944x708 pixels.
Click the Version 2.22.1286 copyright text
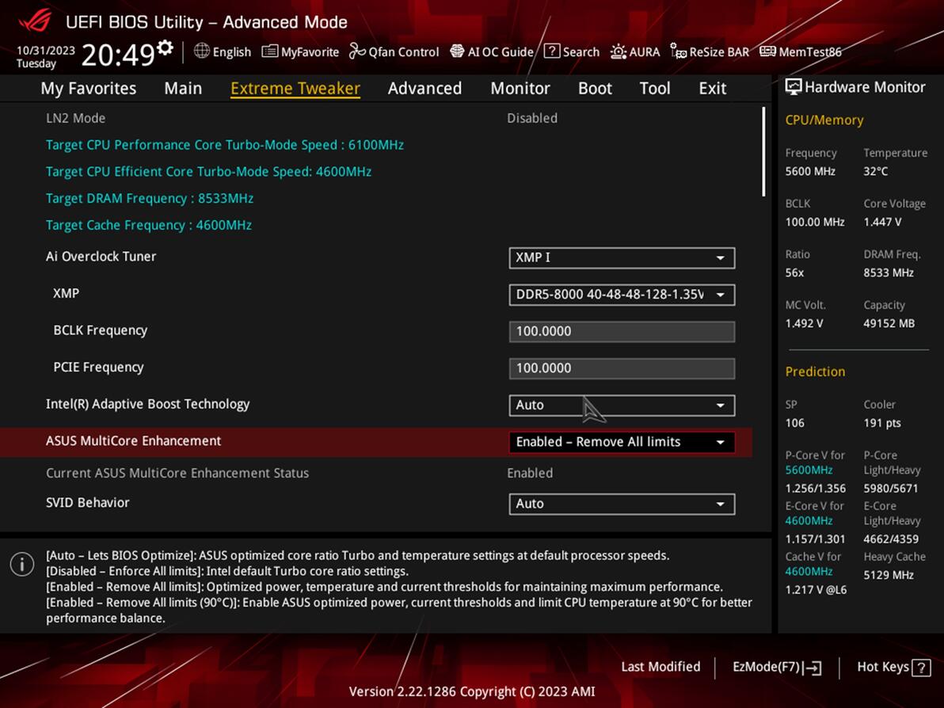pos(472,691)
